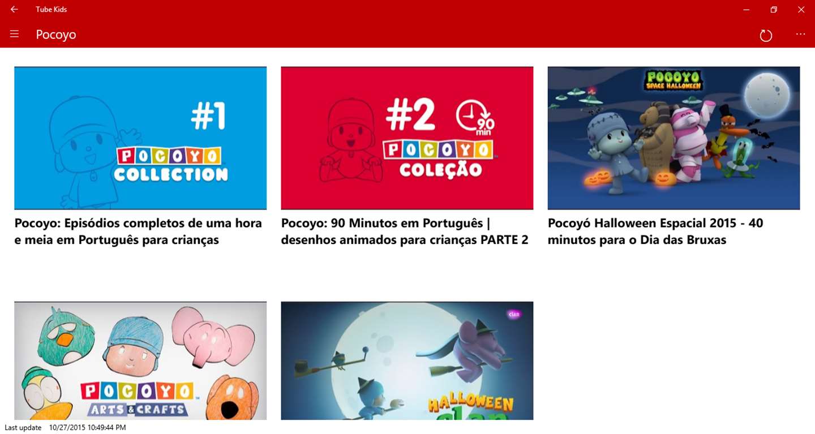Open the three-dots more options menu
815x434 pixels.
800,35
